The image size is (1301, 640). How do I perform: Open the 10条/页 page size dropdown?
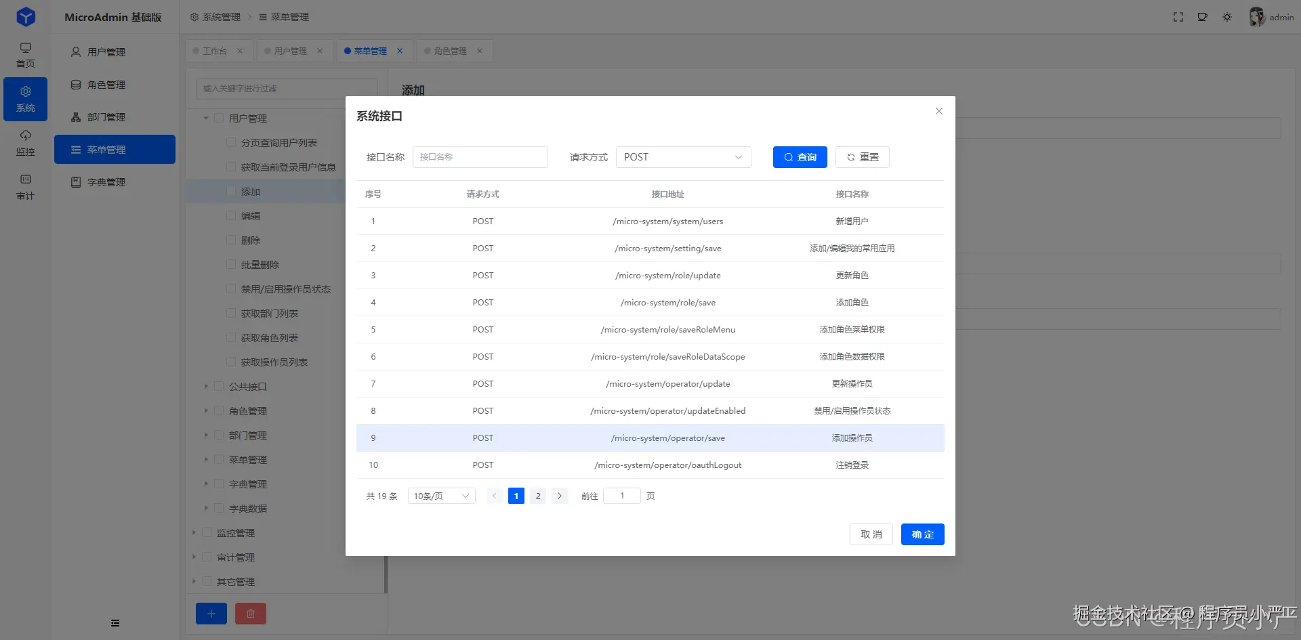coord(440,495)
